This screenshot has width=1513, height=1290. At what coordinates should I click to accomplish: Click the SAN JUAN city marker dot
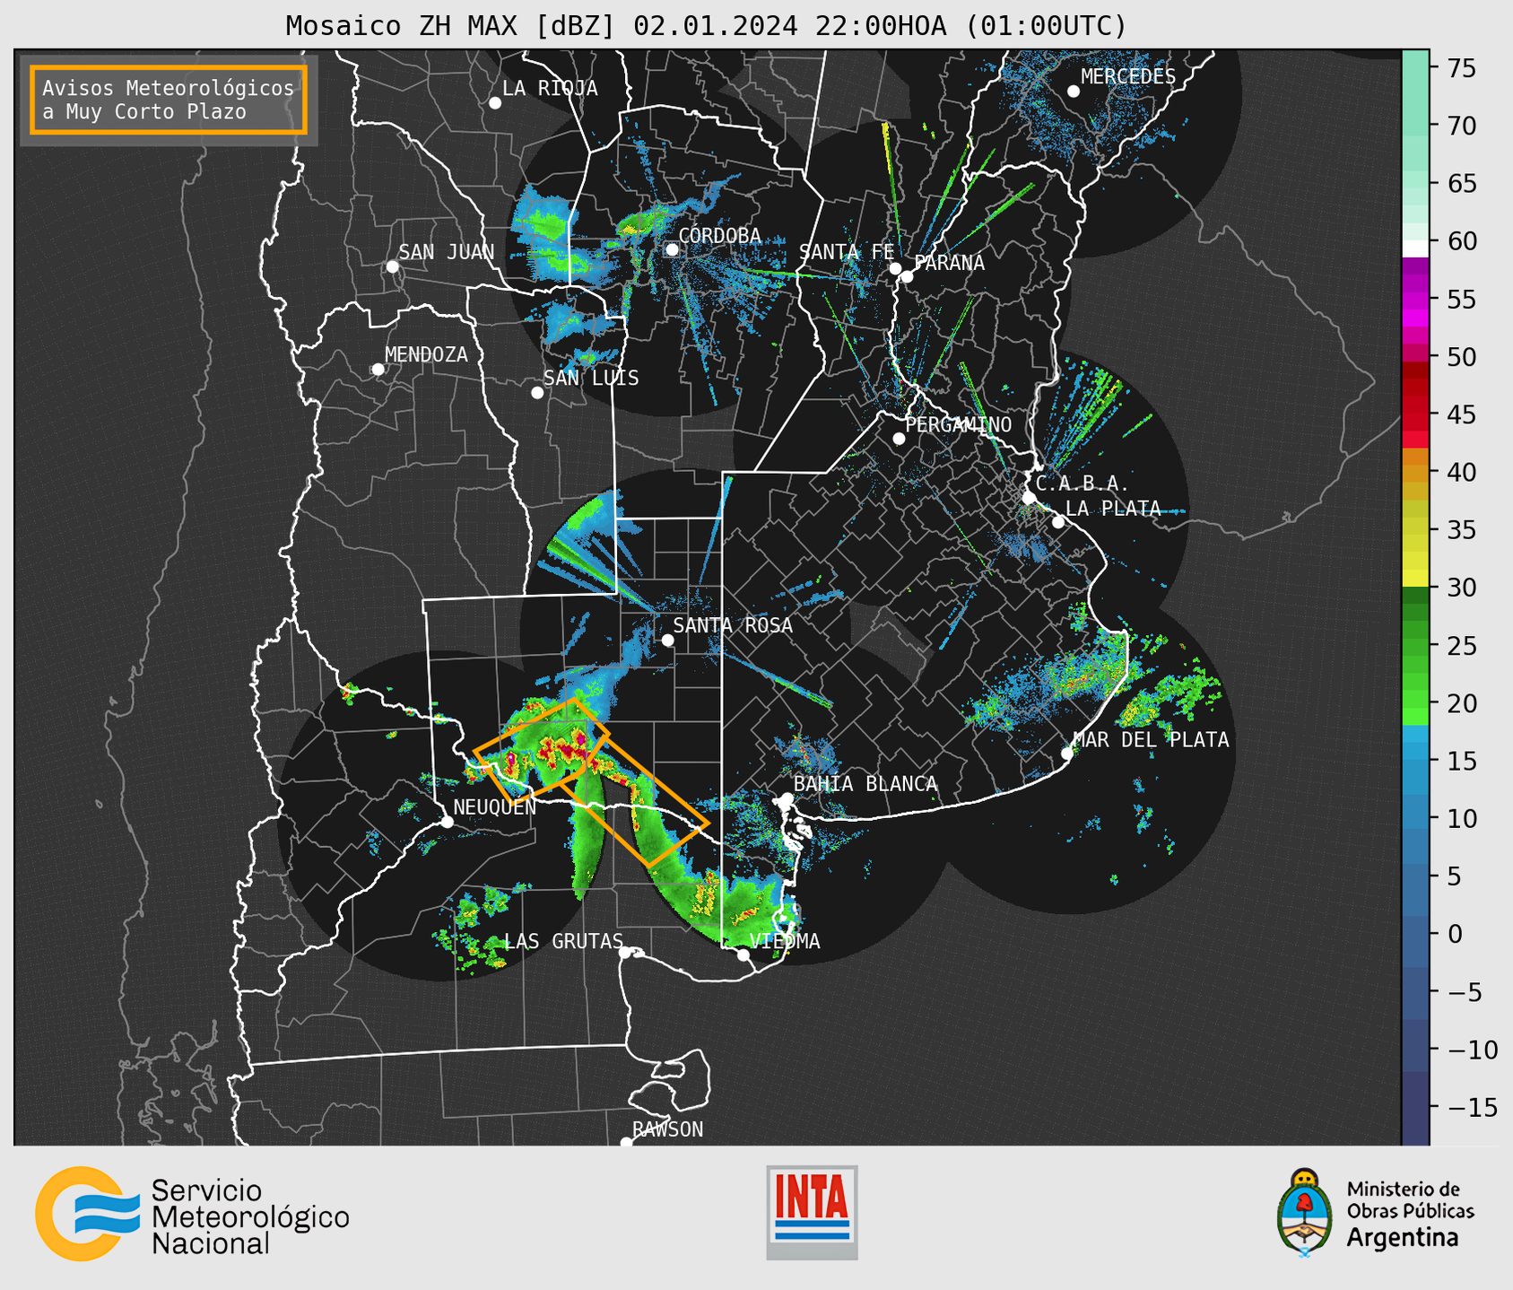point(392,266)
